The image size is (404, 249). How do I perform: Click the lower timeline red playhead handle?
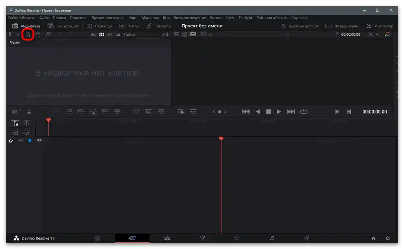point(221,139)
